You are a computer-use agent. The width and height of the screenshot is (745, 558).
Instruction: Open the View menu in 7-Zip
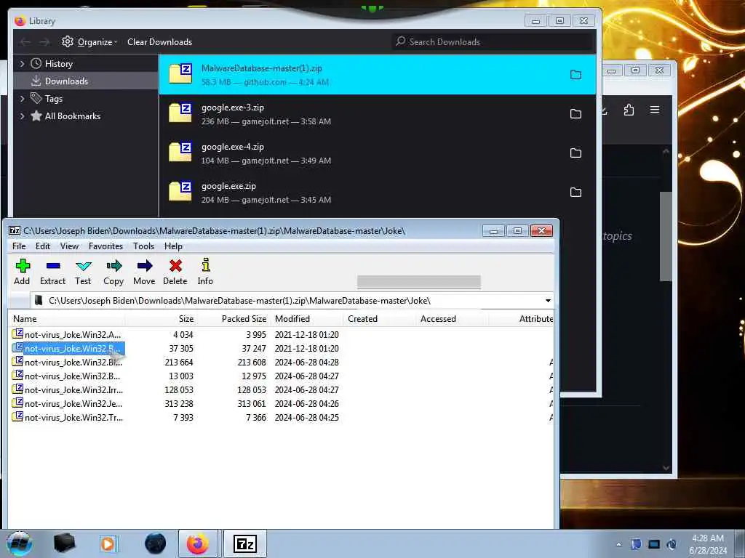pyautogui.click(x=69, y=246)
